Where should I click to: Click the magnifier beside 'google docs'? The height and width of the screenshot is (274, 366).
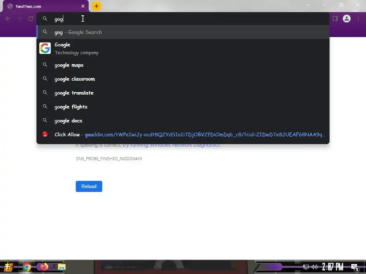pyautogui.click(x=45, y=120)
